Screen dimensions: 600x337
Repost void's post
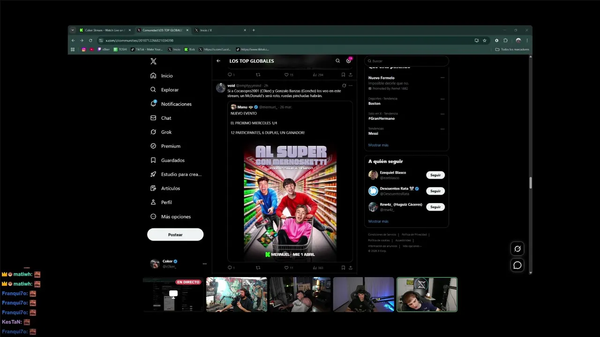258,268
